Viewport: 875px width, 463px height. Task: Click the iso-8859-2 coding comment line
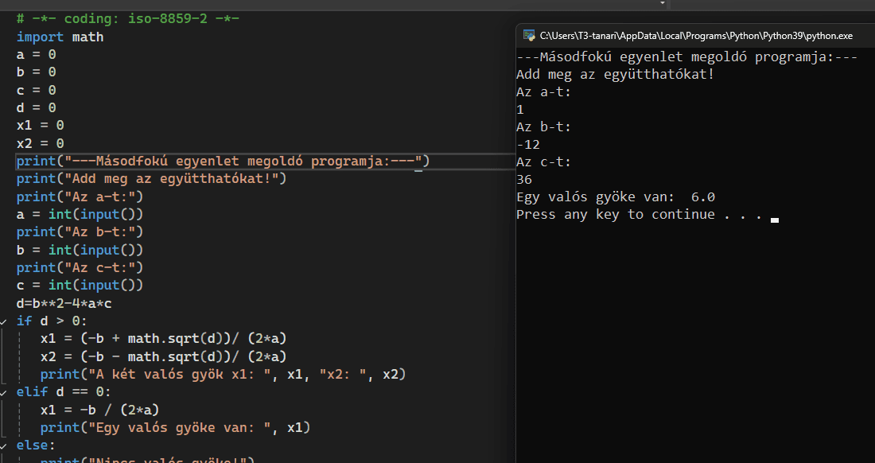click(127, 19)
